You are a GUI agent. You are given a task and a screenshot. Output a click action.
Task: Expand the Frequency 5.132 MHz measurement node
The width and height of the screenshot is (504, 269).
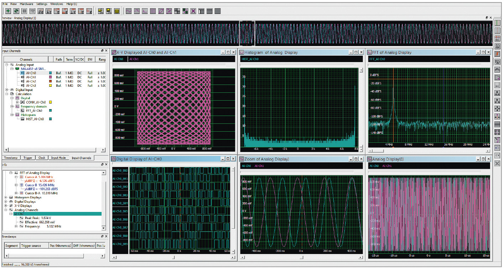[x=16, y=226]
